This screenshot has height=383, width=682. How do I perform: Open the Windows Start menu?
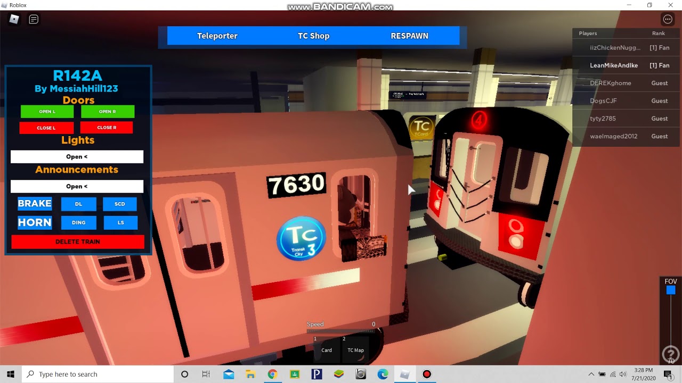tap(11, 374)
